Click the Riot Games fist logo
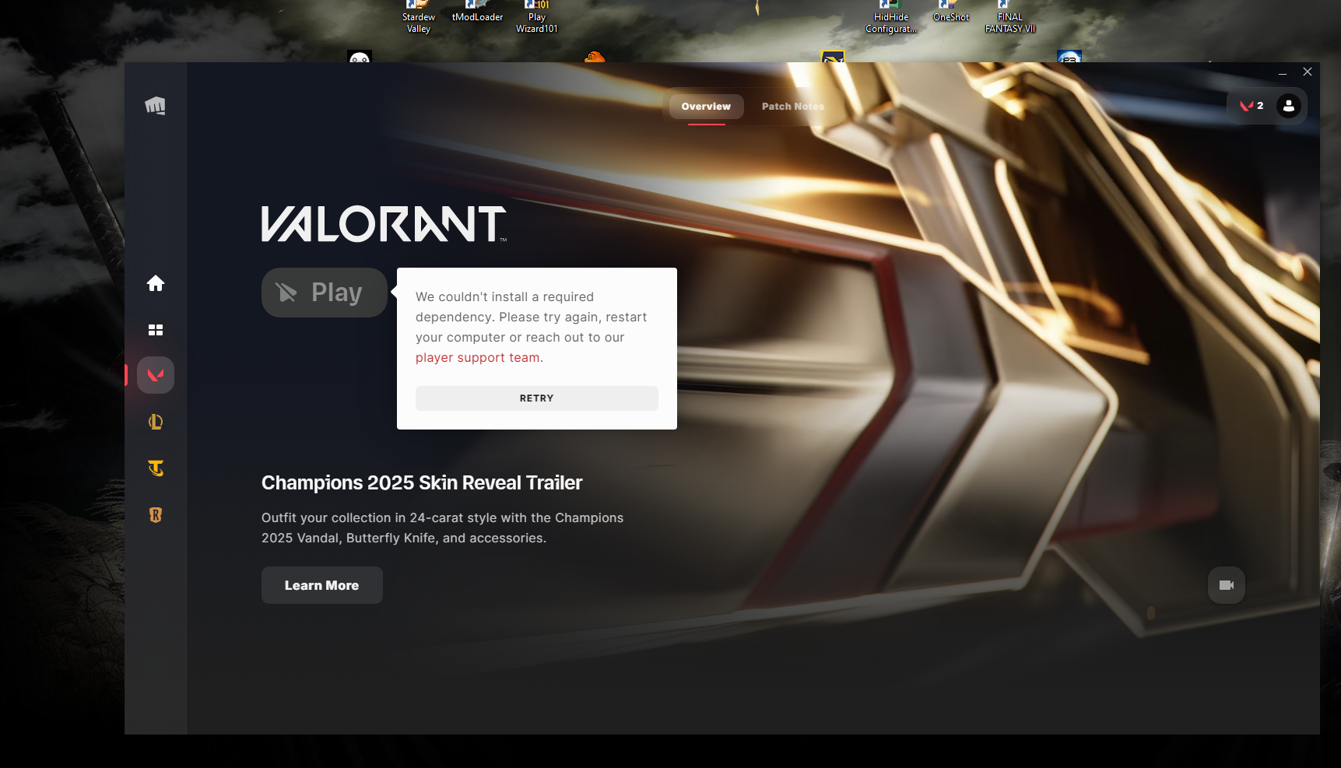1341x768 pixels. (156, 106)
